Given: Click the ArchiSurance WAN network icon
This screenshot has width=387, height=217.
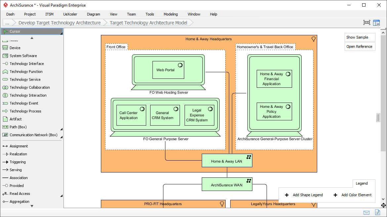Looking at the screenshot, I should pos(248,181).
